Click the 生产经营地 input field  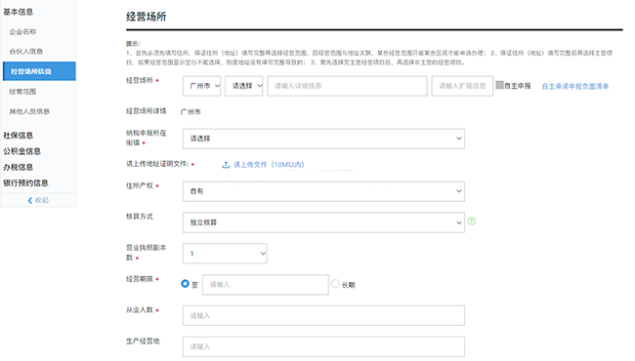[x=323, y=346]
